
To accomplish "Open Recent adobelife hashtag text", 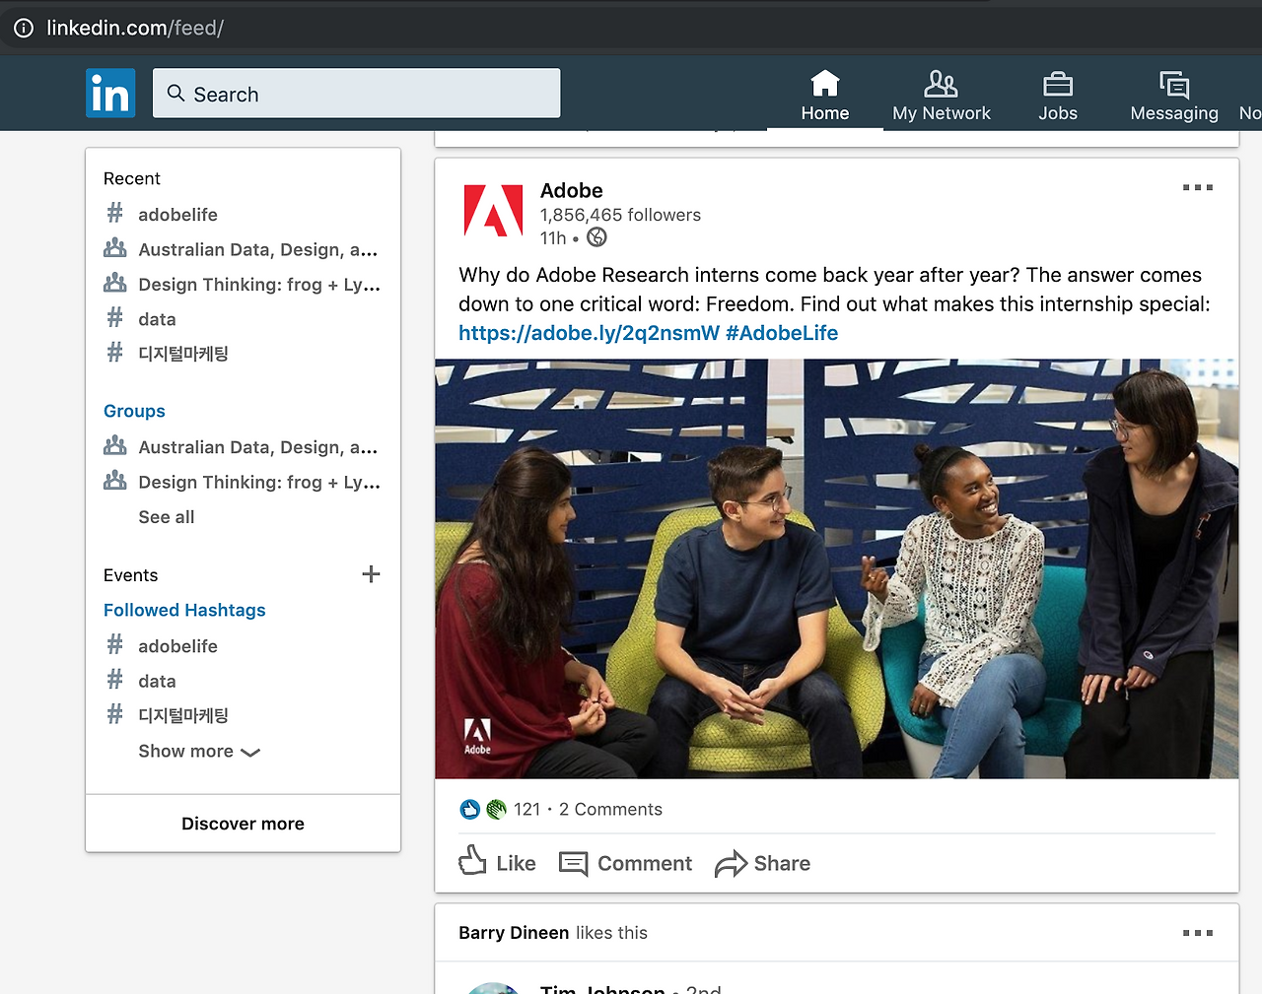I will 177,215.
